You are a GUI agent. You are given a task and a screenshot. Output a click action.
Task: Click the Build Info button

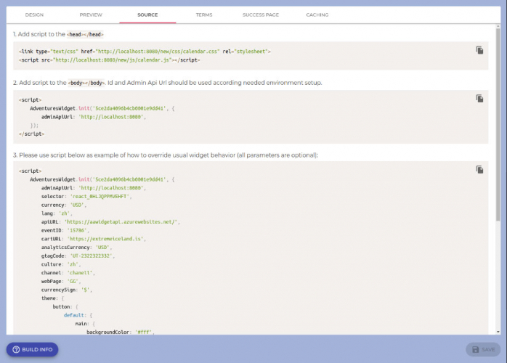[x=32, y=349]
